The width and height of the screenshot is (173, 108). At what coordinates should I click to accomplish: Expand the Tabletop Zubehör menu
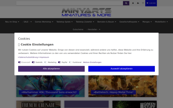pyautogui.click(x=85, y=22)
